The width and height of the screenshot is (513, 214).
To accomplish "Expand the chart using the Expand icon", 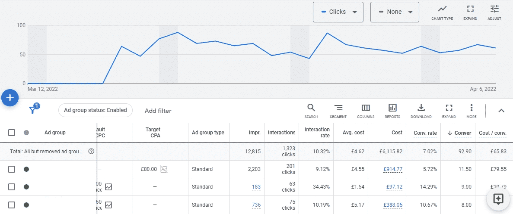I will point(470,12).
